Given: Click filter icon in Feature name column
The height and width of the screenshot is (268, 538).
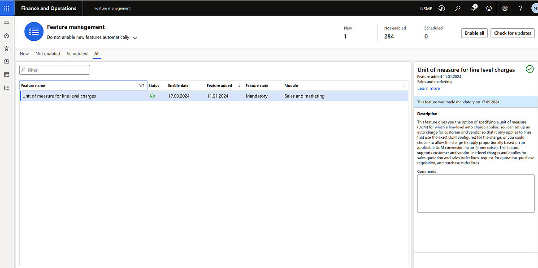Looking at the screenshot, I should [141, 85].
